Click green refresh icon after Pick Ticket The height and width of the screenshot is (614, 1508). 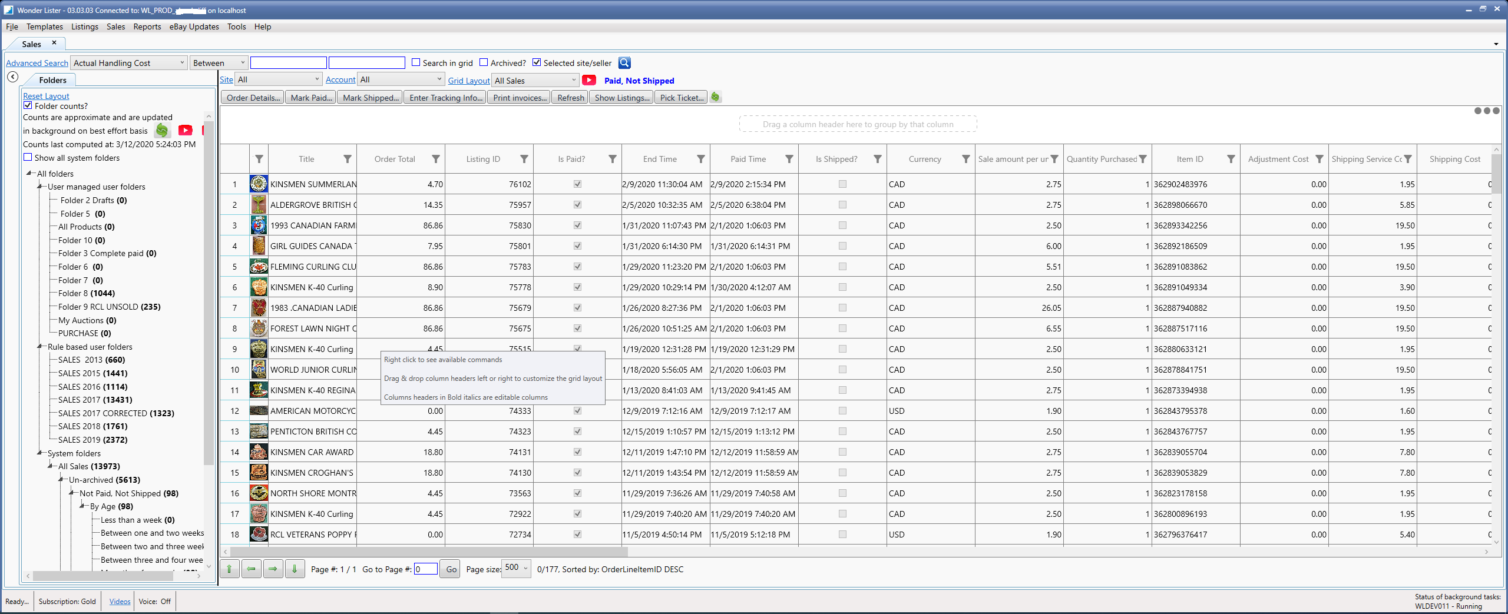(715, 97)
